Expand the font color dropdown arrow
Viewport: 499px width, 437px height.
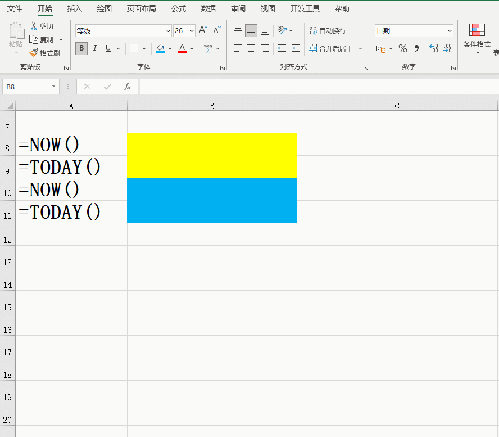tap(192, 49)
